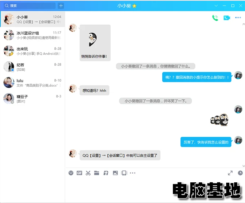Open message history clock icon
The width and height of the screenshot is (245, 203).
[x=240, y=173]
